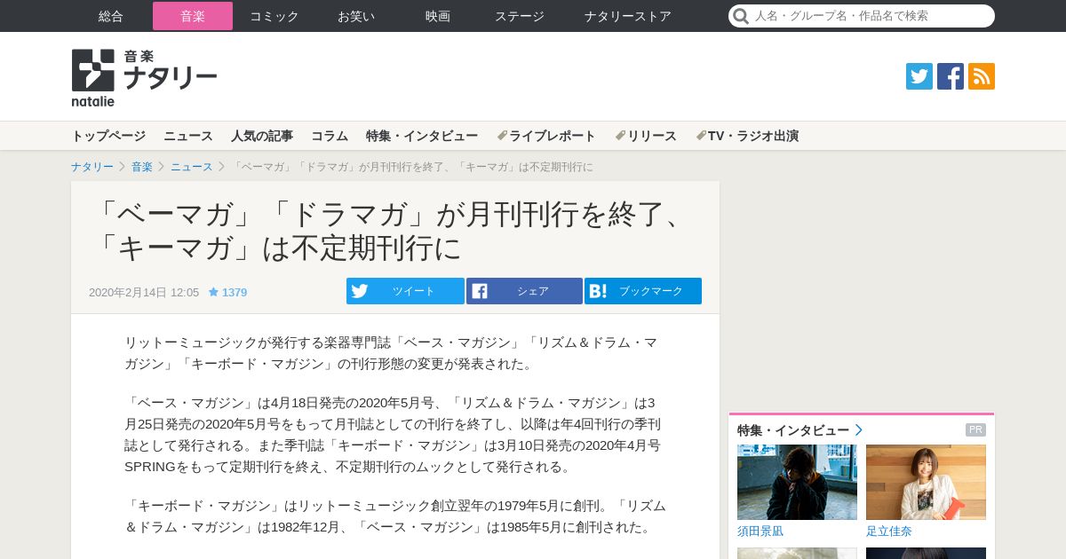Go to the 映画 tab
The image size is (1066, 559).
pyautogui.click(x=438, y=16)
